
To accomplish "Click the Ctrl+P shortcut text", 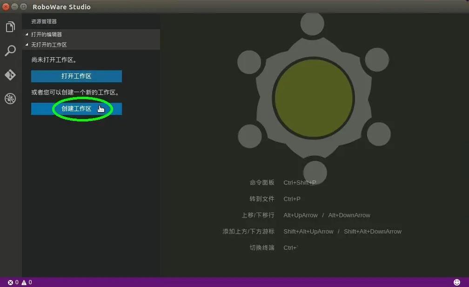I will (x=292, y=199).
